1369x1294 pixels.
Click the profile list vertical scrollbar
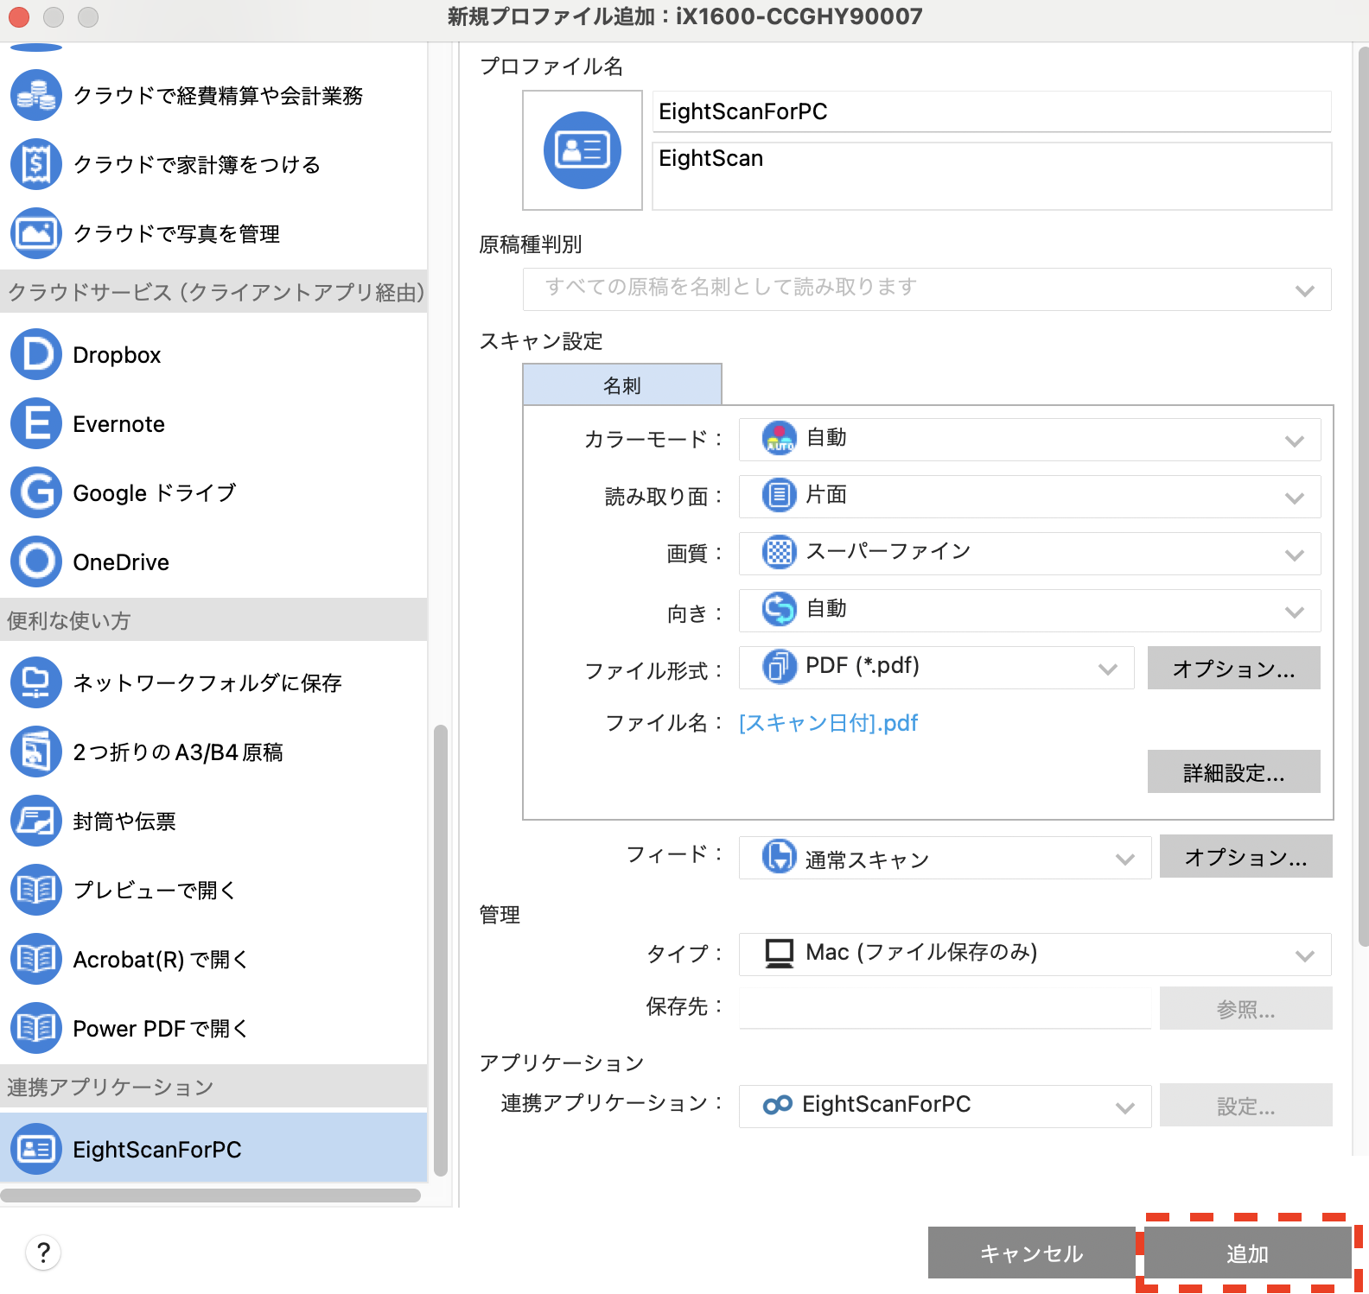[441, 950]
